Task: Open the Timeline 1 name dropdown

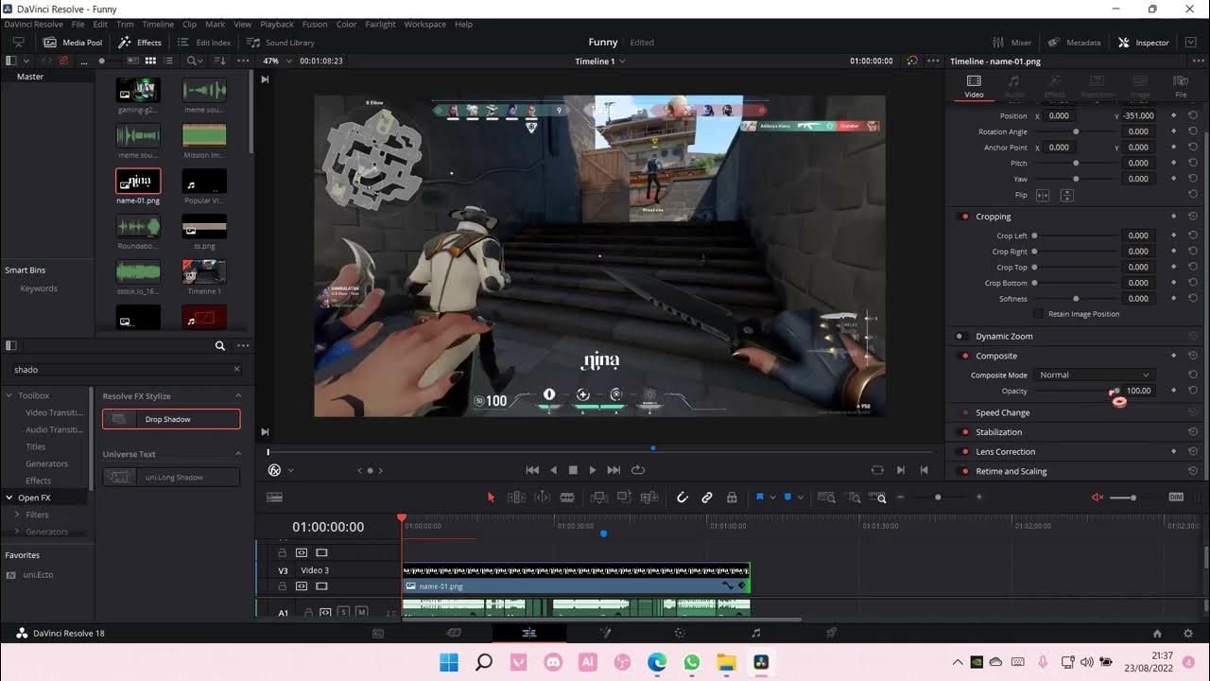Action: pyautogui.click(x=600, y=61)
